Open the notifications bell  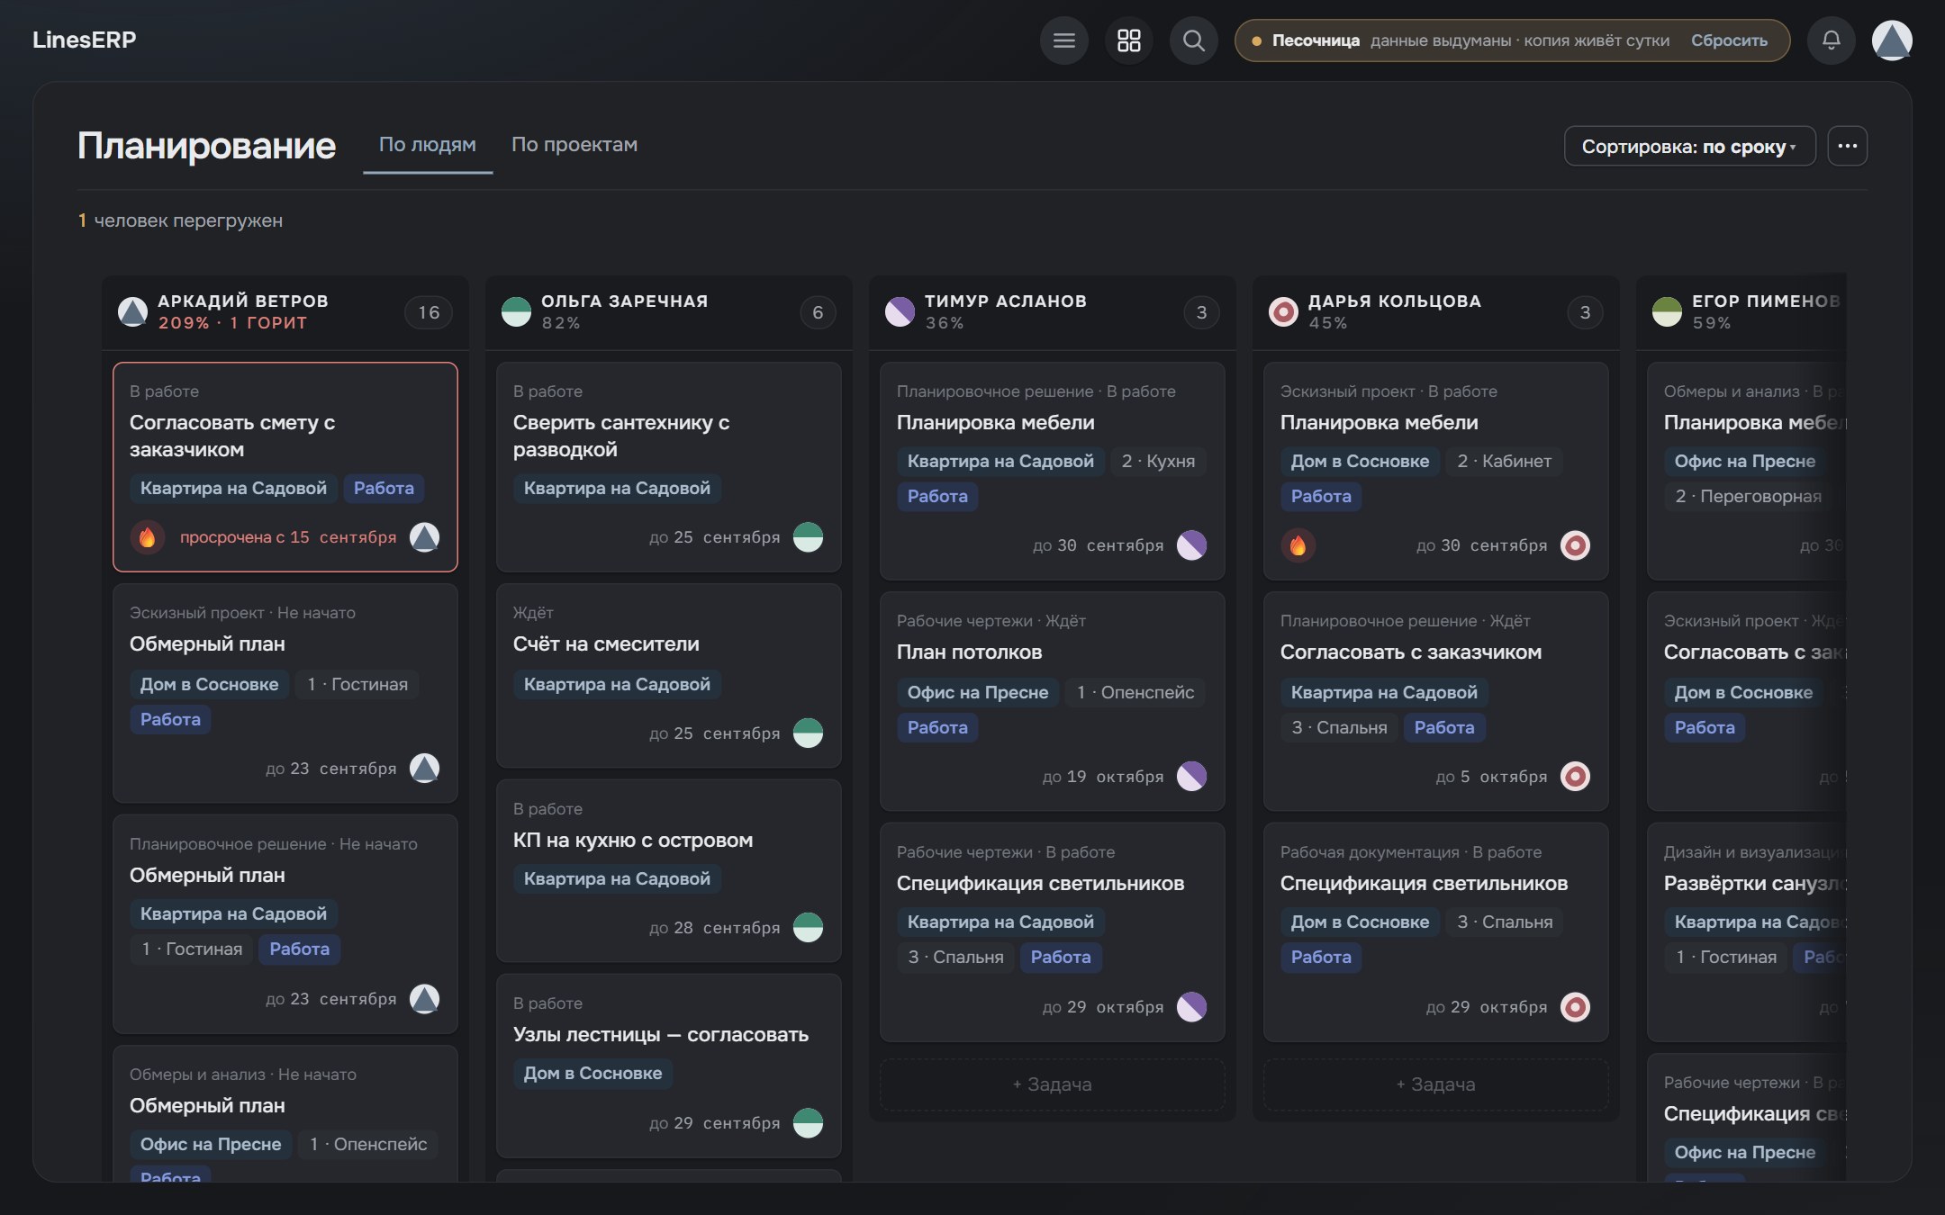[1831, 40]
